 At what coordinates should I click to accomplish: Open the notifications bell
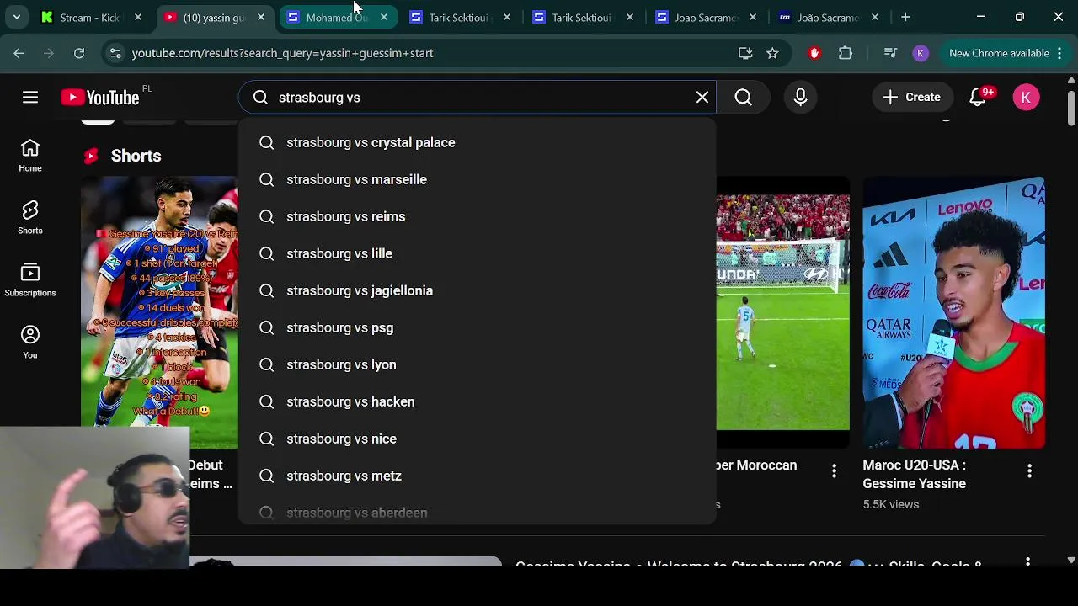coord(979,98)
